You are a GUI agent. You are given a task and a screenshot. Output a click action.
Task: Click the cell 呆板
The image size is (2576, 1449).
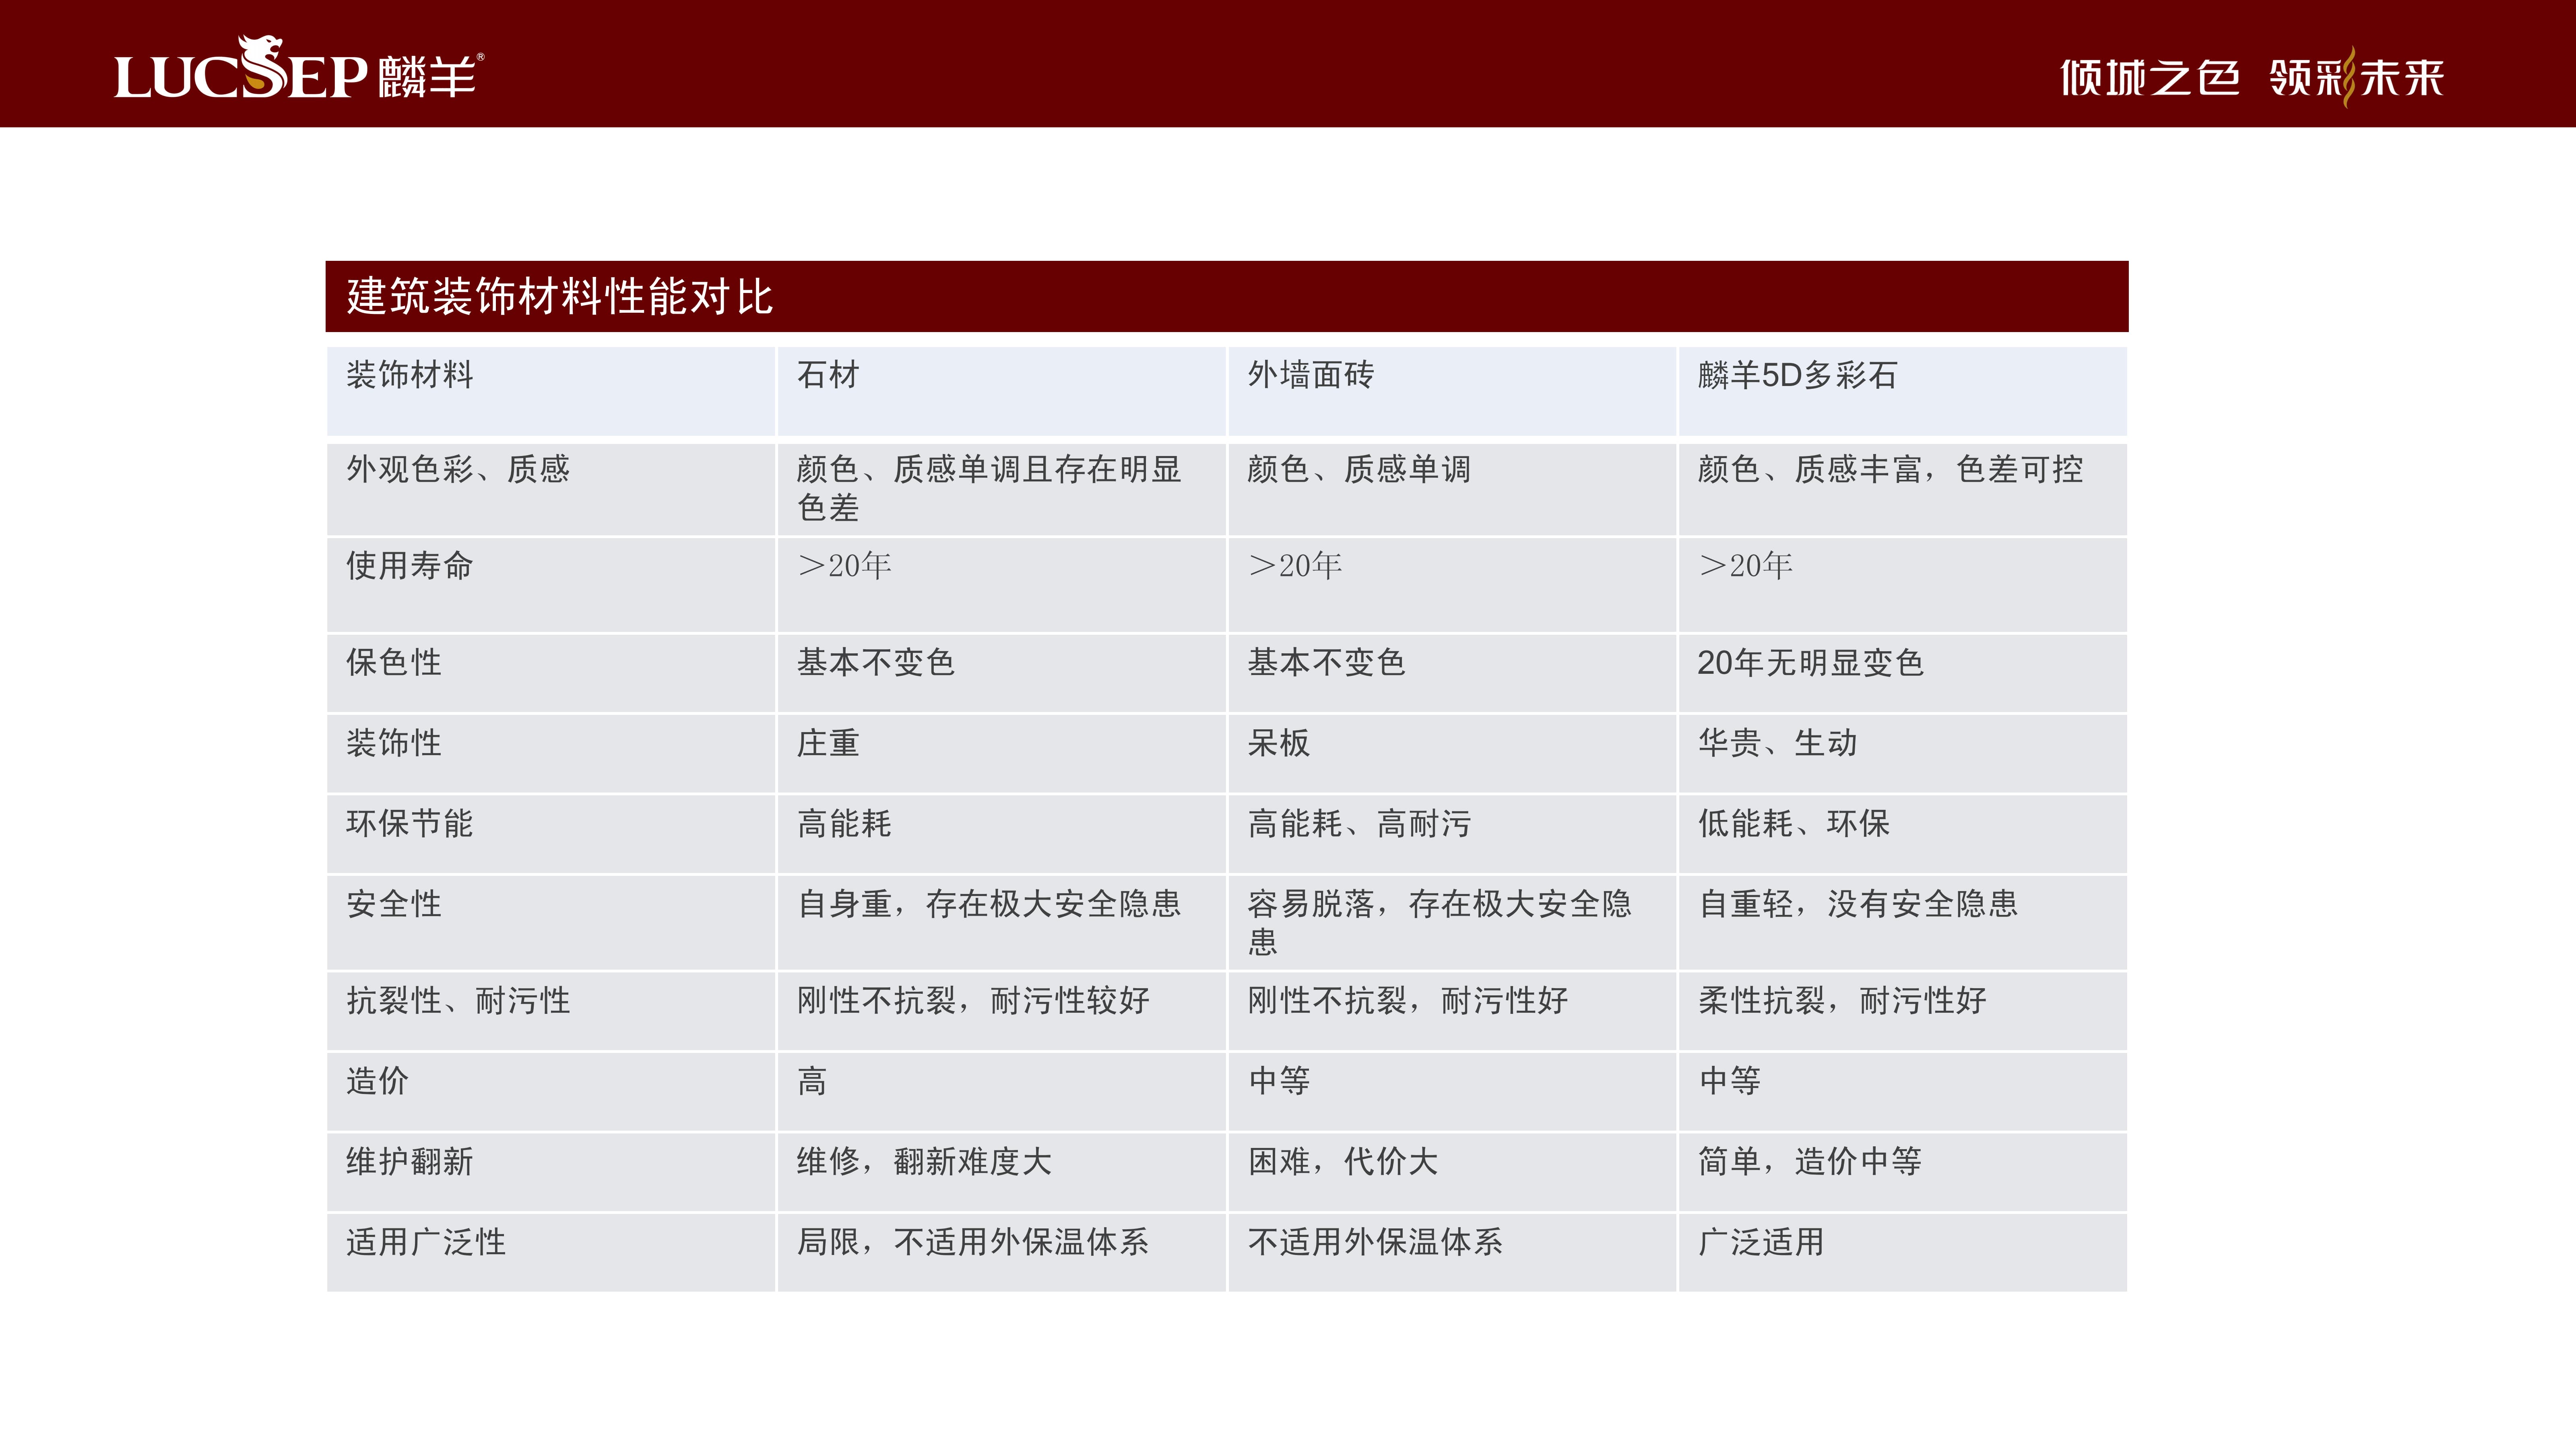[1279, 743]
